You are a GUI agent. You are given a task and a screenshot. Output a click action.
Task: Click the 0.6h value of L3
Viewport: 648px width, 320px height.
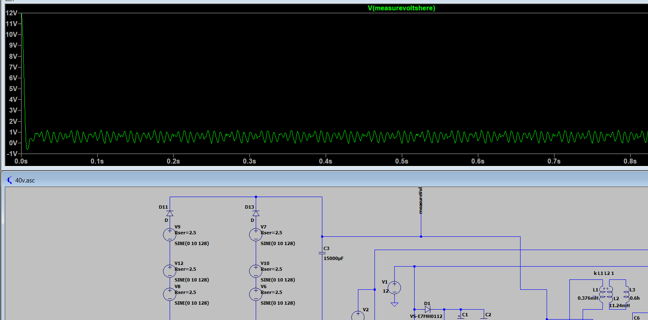coord(635,298)
